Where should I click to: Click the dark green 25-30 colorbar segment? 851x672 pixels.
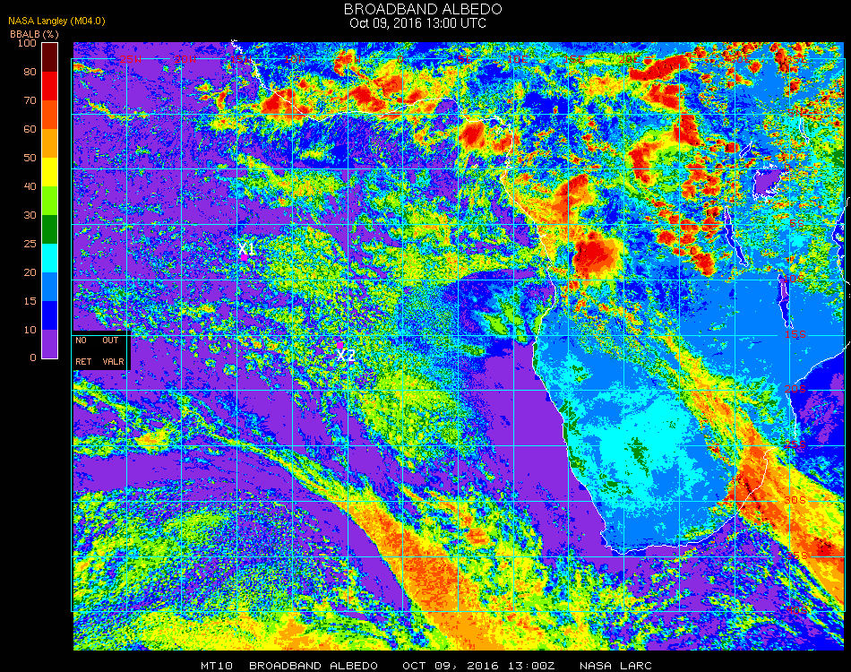[x=50, y=229]
